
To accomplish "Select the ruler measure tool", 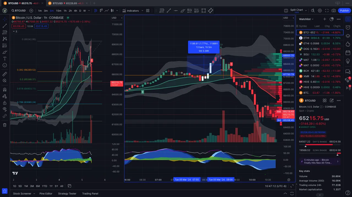I will tap(5, 74).
